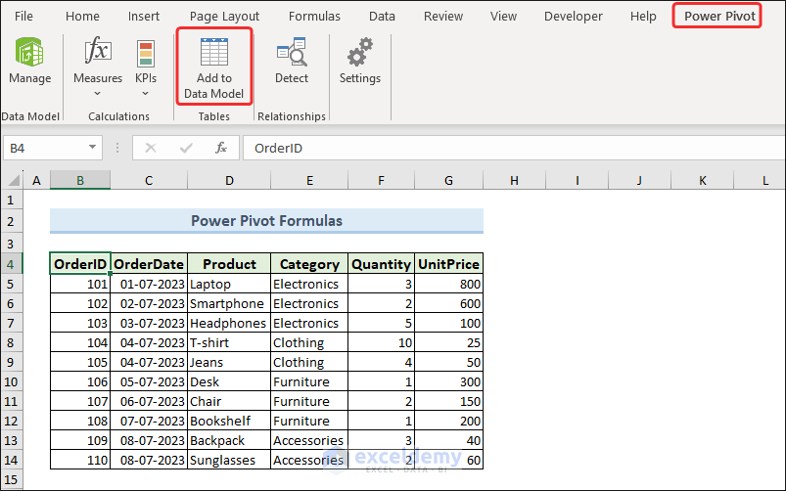Click the Laptop product cell

(x=229, y=284)
